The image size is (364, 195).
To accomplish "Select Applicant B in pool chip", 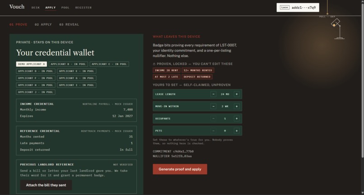I will point(68,64).
